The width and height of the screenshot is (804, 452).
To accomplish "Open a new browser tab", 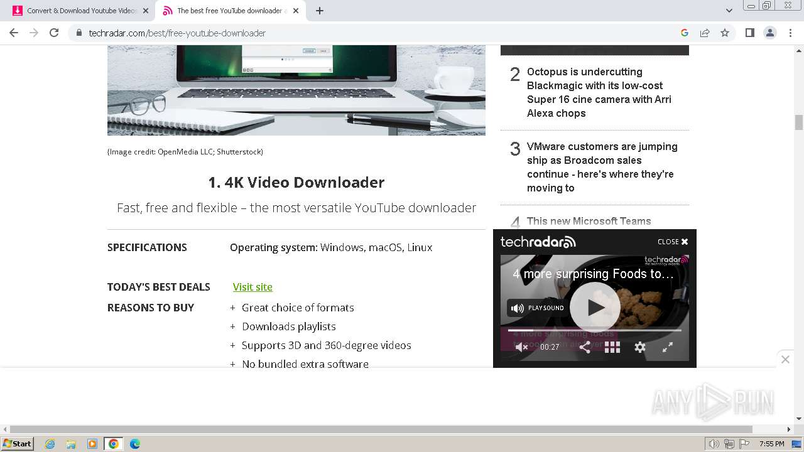I will [x=320, y=11].
